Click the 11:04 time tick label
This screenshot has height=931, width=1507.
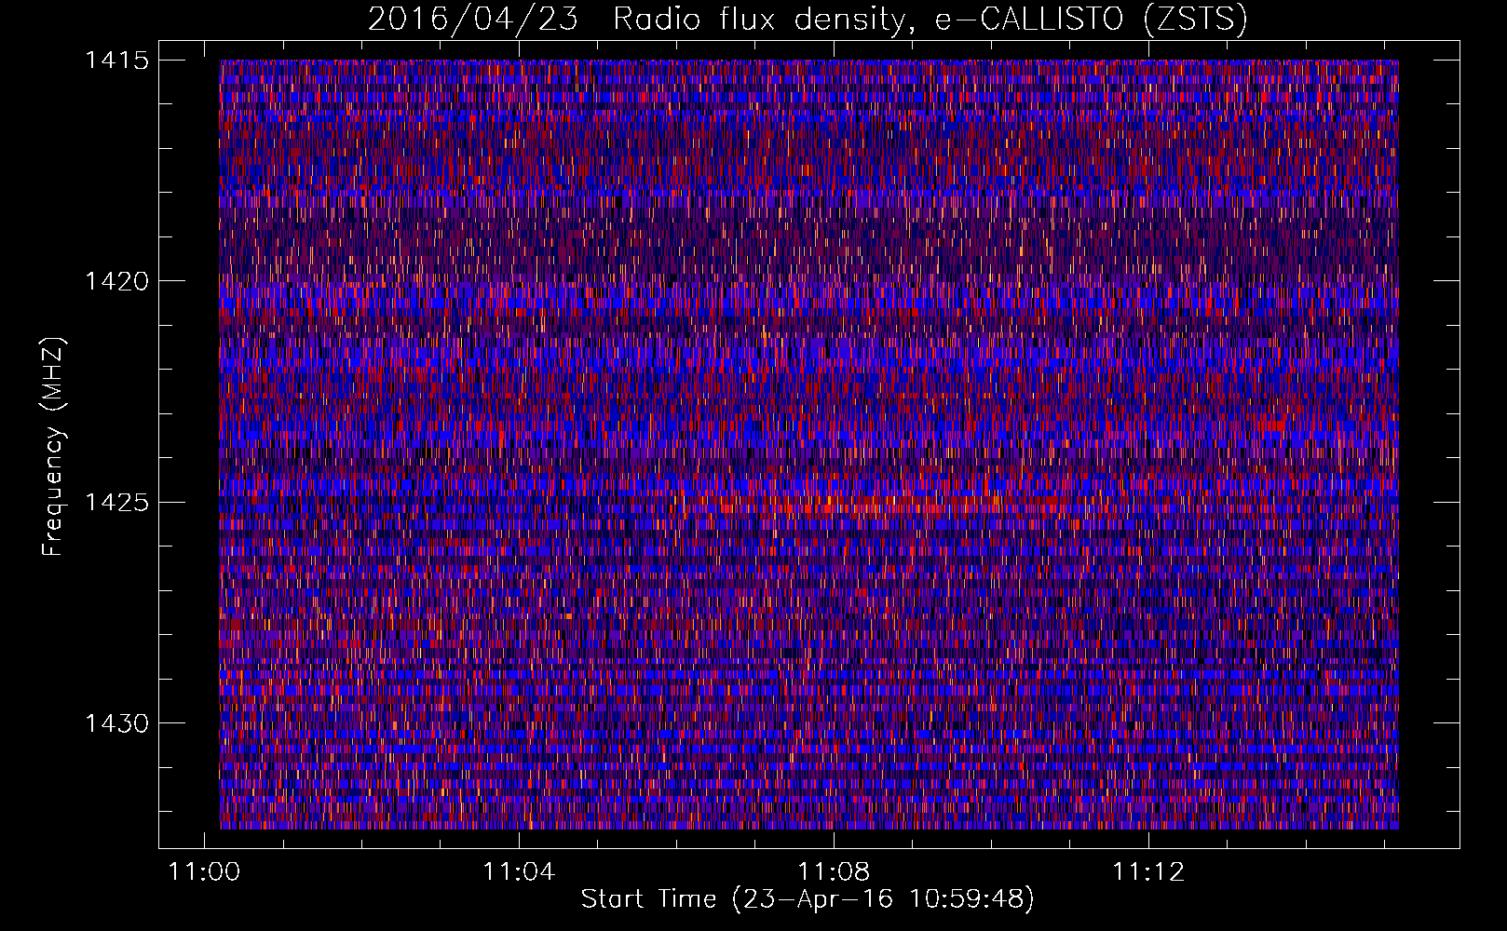[519, 871]
